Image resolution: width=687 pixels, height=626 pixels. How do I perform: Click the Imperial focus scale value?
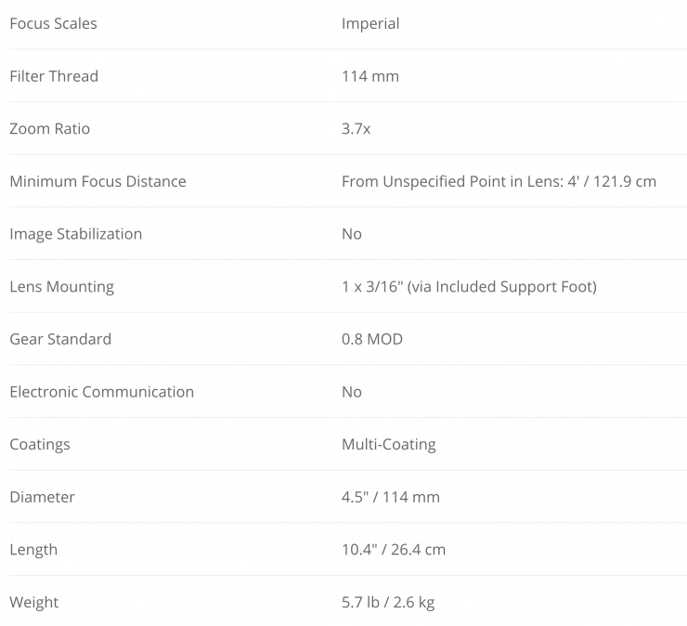(370, 23)
